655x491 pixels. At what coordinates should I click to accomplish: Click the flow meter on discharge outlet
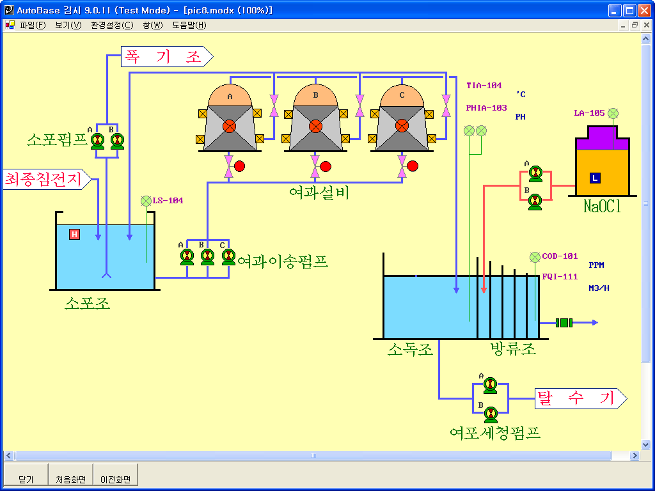[564, 323]
